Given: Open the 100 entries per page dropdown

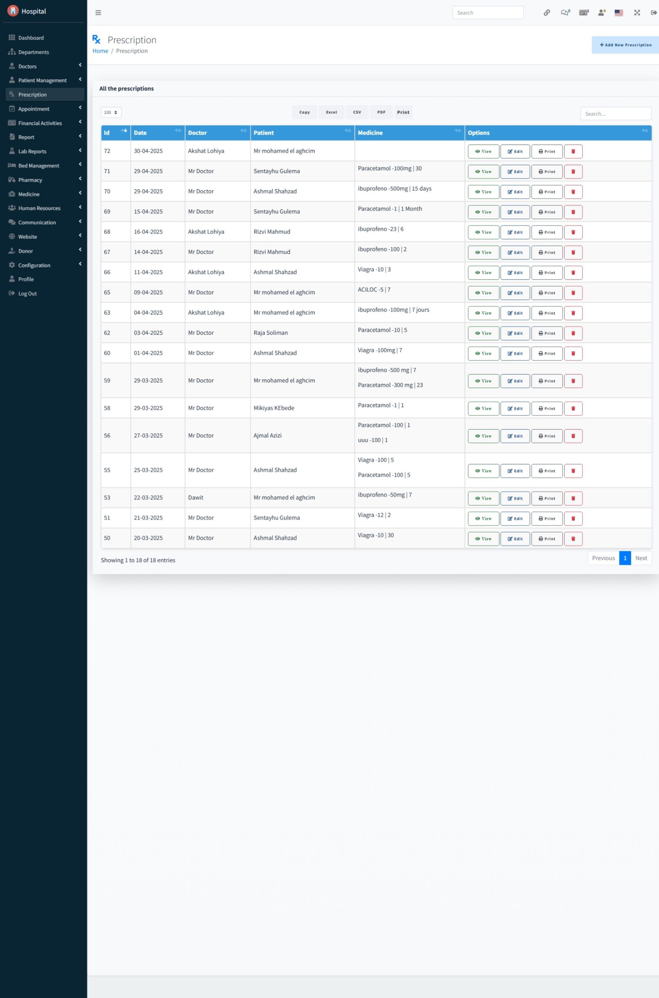Looking at the screenshot, I should pyautogui.click(x=111, y=112).
